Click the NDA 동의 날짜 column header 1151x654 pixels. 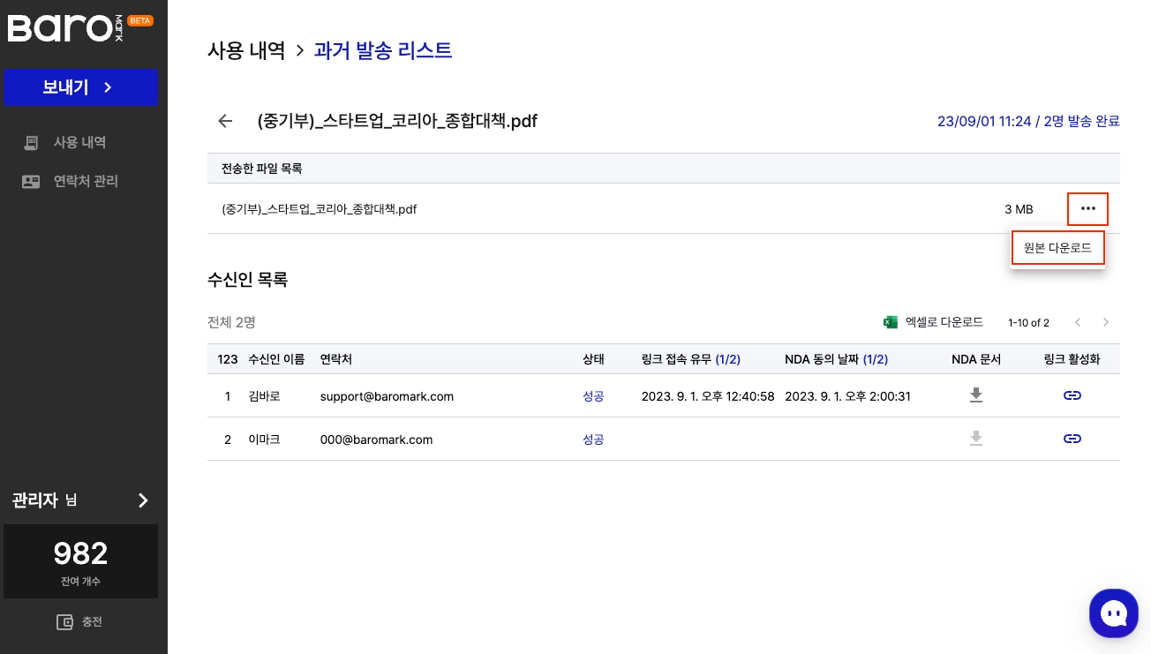click(x=836, y=359)
